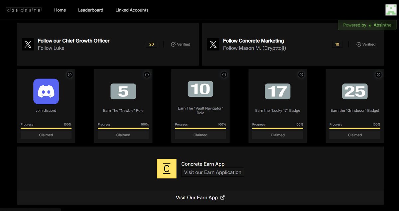The width and height of the screenshot is (399, 211).
Task: Go to the Home page
Action: [x=60, y=10]
